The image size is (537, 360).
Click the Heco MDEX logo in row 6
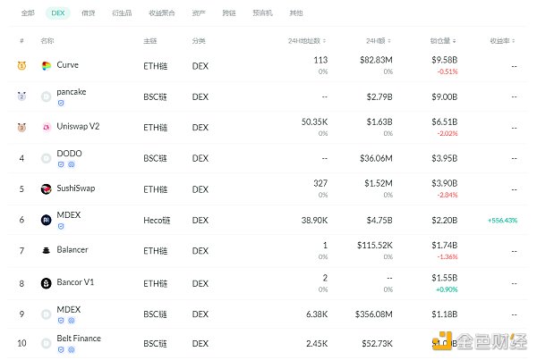tap(47, 220)
